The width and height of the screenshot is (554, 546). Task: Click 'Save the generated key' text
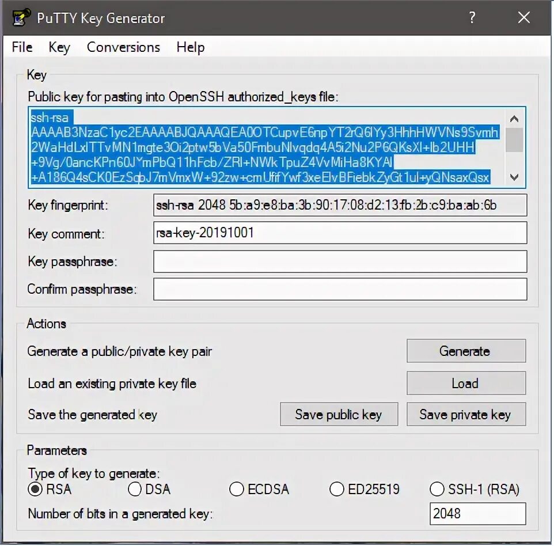92,415
